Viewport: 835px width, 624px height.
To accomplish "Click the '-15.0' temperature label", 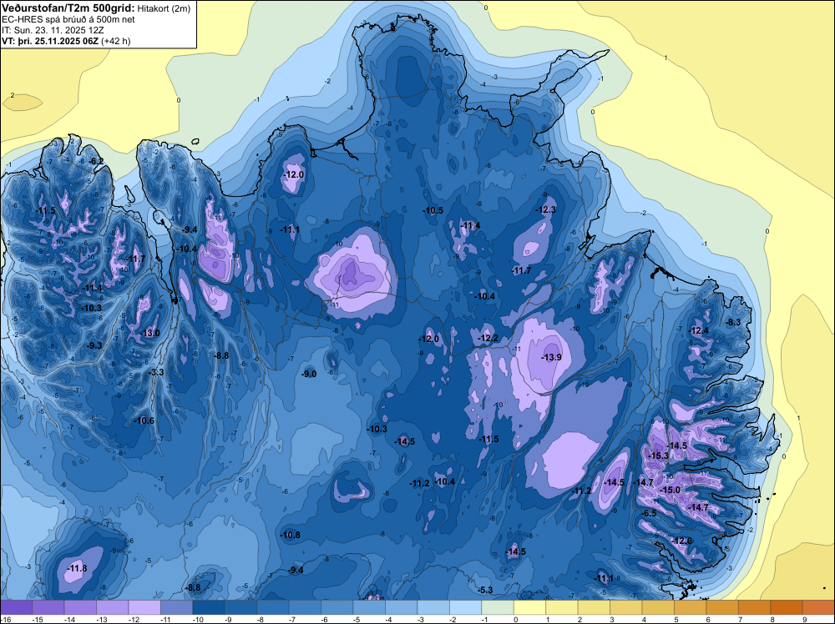I will 670,490.
